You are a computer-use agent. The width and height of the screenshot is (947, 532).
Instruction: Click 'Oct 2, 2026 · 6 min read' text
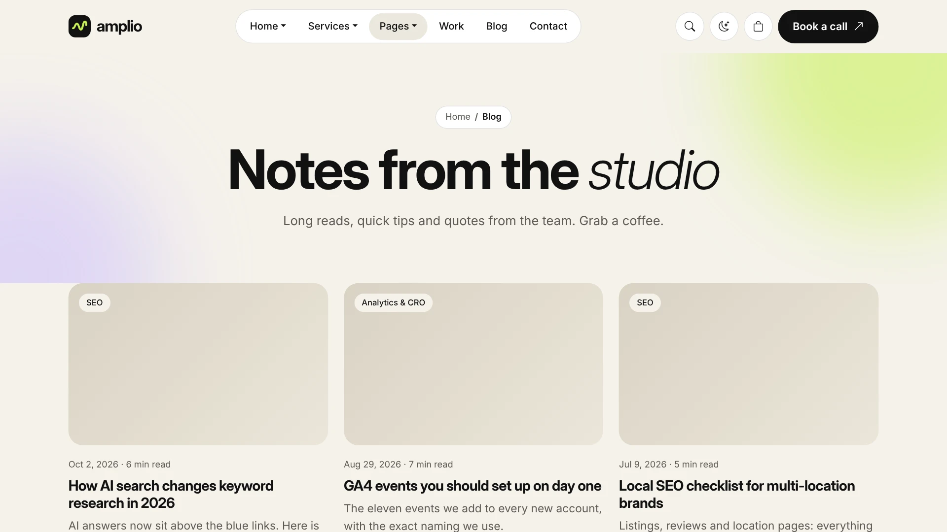point(119,465)
